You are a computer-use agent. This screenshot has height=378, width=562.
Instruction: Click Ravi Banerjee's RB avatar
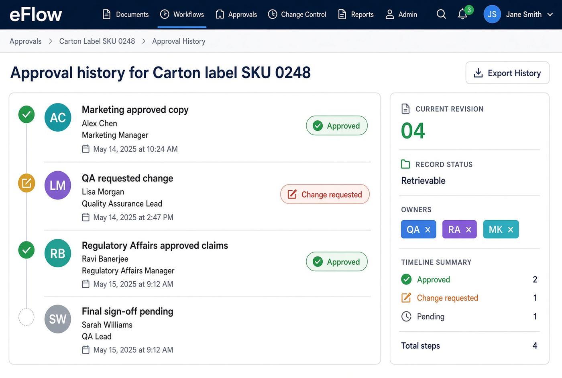coord(58,253)
